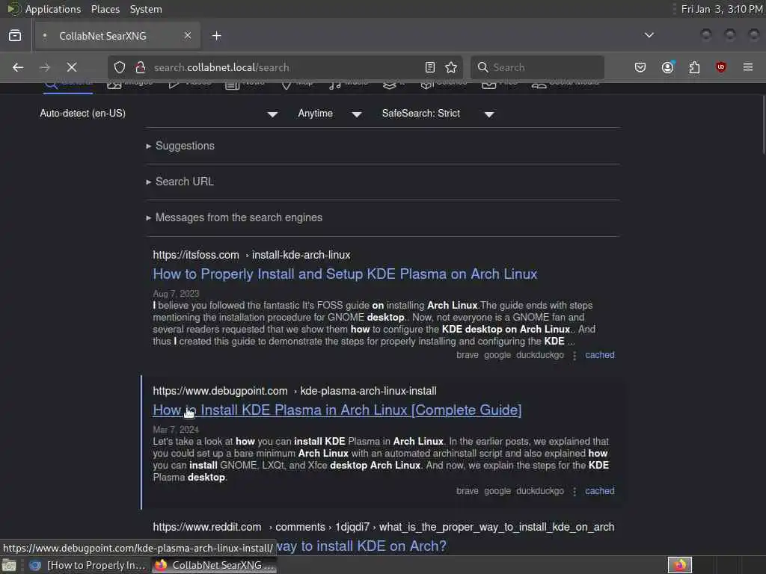Click the https://www.reddit.com URL text
766x574 pixels.
(207, 527)
